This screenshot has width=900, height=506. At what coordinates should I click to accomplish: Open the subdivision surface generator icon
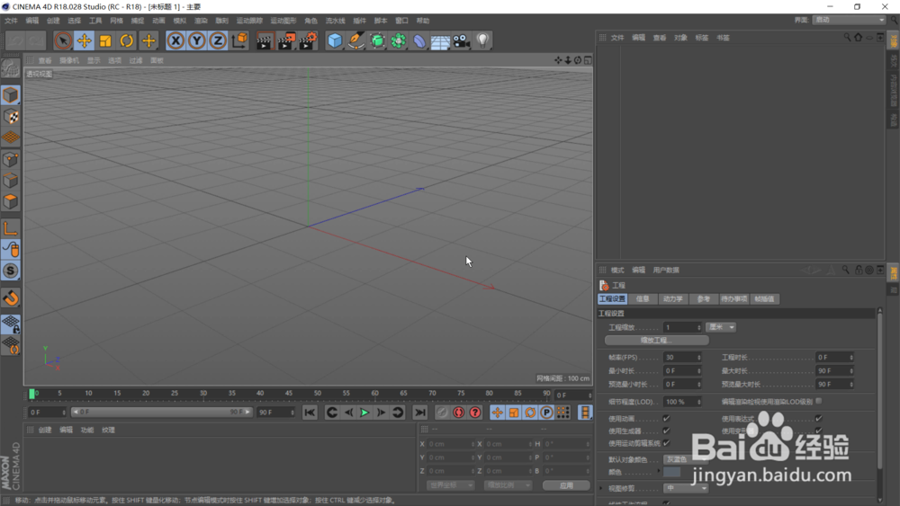coord(377,40)
